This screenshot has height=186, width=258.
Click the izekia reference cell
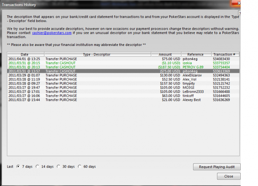point(187,63)
